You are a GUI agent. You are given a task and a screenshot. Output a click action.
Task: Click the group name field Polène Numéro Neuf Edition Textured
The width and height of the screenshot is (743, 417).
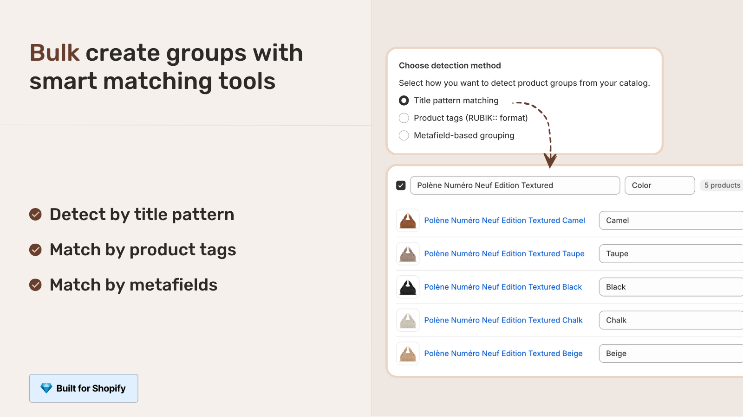(515, 185)
